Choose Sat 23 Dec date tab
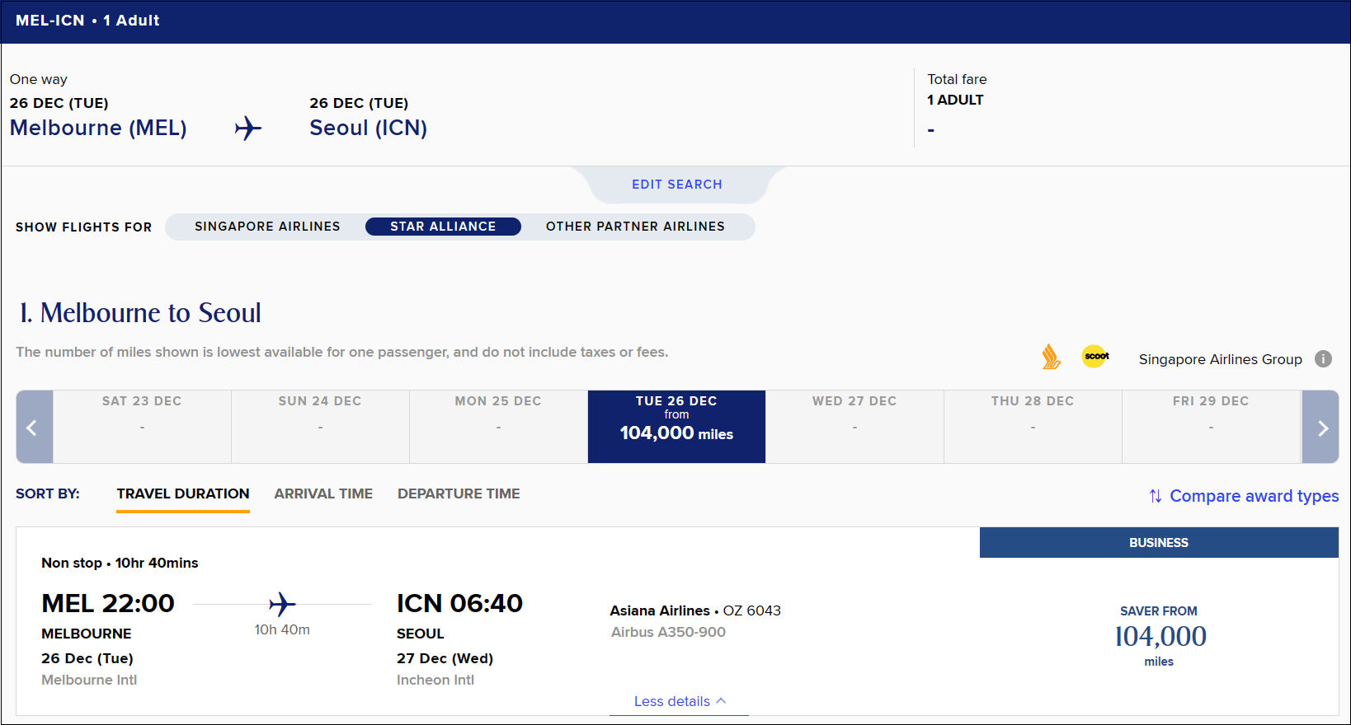Viewport: 1351px width, 725px height. tap(142, 427)
